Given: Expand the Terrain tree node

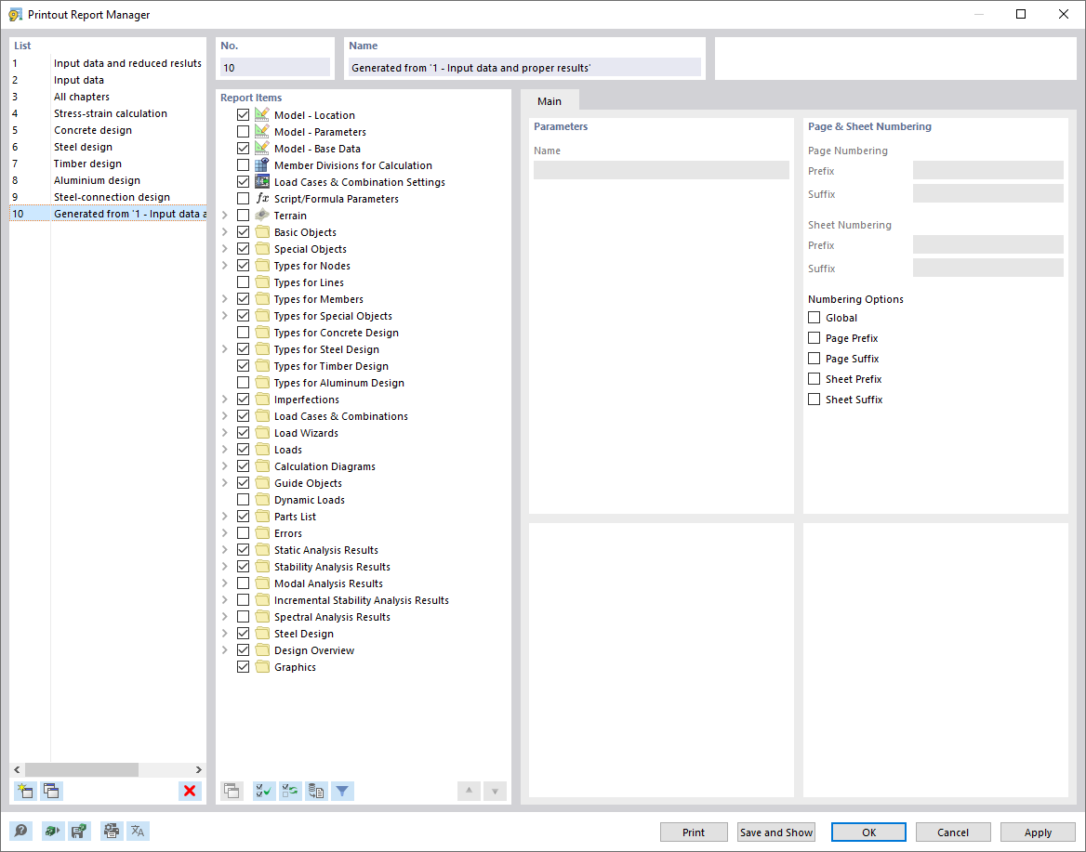Looking at the screenshot, I should pyautogui.click(x=225, y=216).
